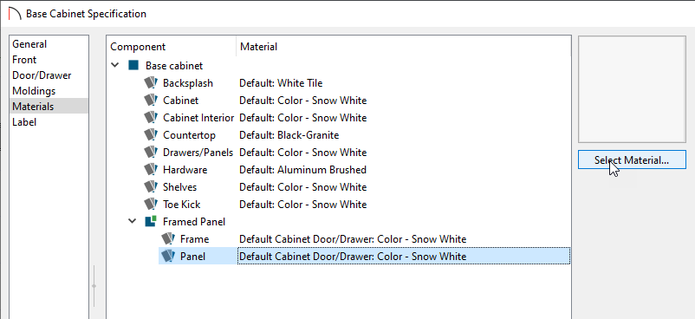Select the Toe Kick component label

tap(181, 204)
